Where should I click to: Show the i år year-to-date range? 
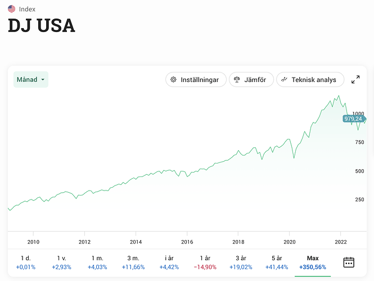(169, 262)
